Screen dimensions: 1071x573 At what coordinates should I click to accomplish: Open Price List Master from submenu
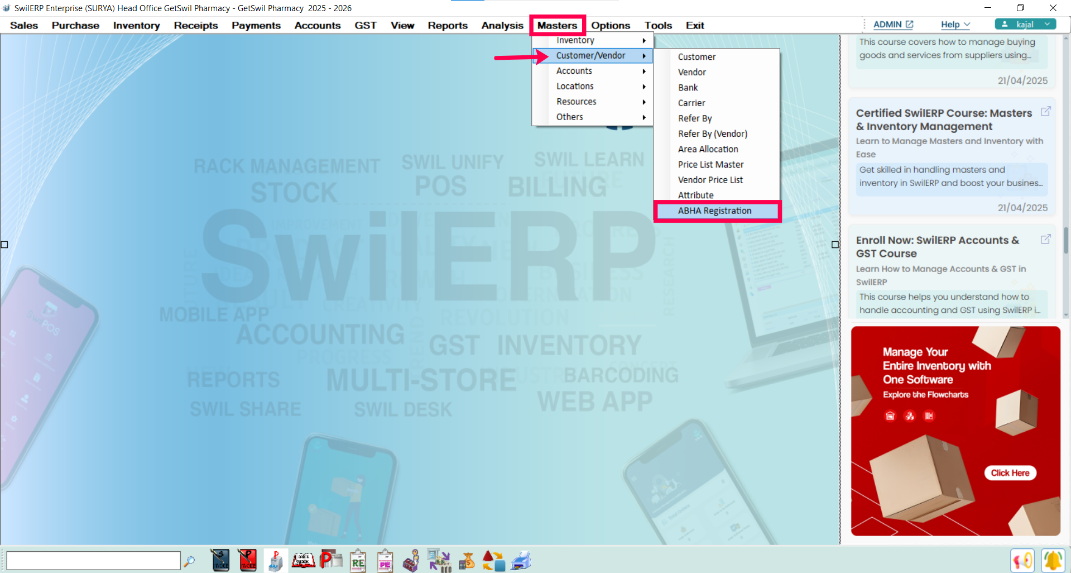click(x=717, y=164)
